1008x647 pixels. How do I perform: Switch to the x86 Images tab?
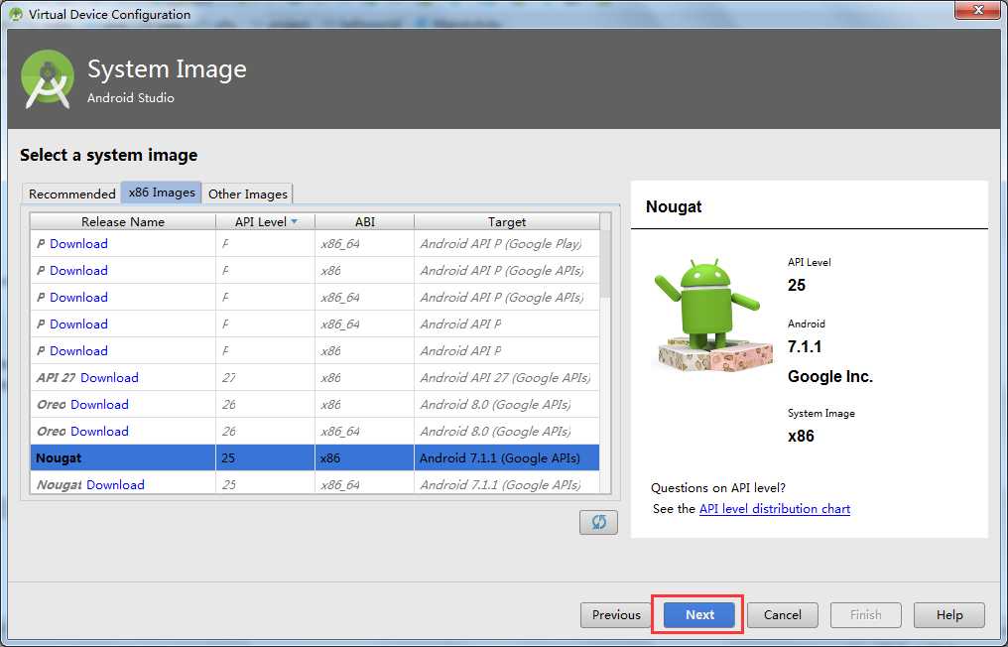[x=162, y=193]
